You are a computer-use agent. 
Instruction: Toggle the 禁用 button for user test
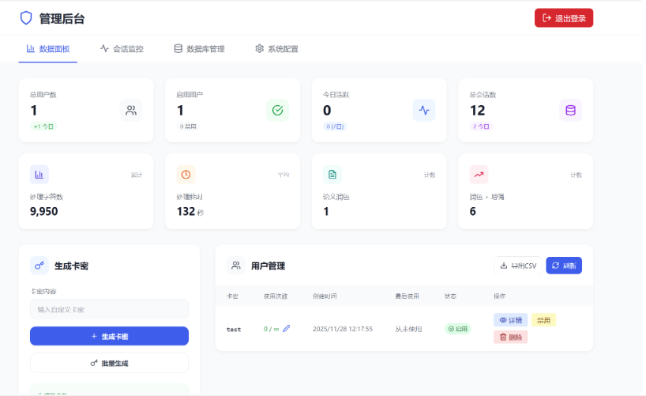click(543, 320)
